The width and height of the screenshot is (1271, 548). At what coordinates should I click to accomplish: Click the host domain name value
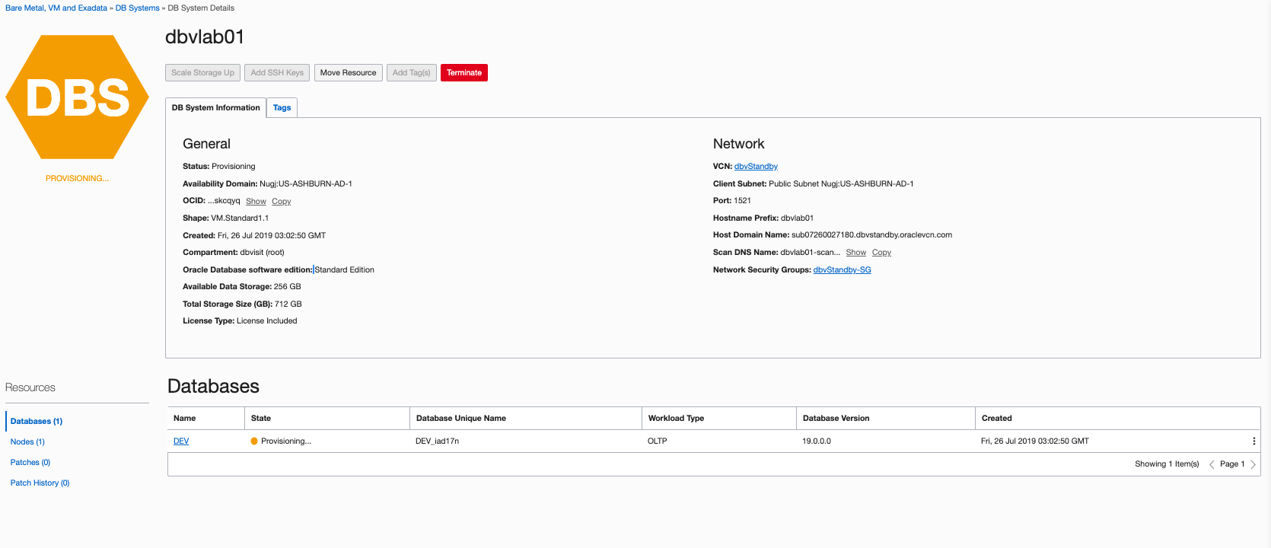tap(871, 235)
